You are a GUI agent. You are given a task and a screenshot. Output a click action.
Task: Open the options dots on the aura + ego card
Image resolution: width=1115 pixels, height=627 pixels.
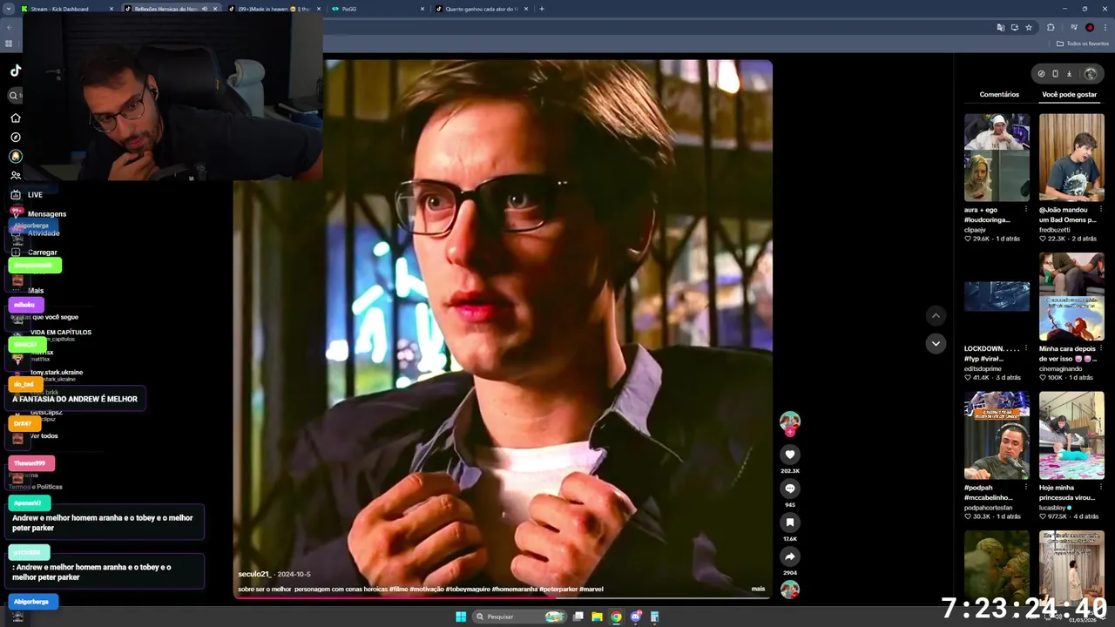[x=1026, y=210]
